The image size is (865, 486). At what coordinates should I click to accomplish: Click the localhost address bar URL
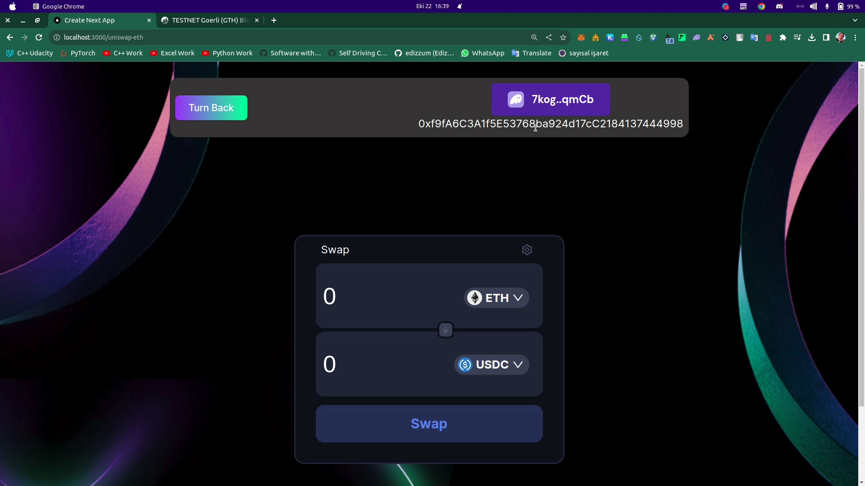click(x=104, y=37)
